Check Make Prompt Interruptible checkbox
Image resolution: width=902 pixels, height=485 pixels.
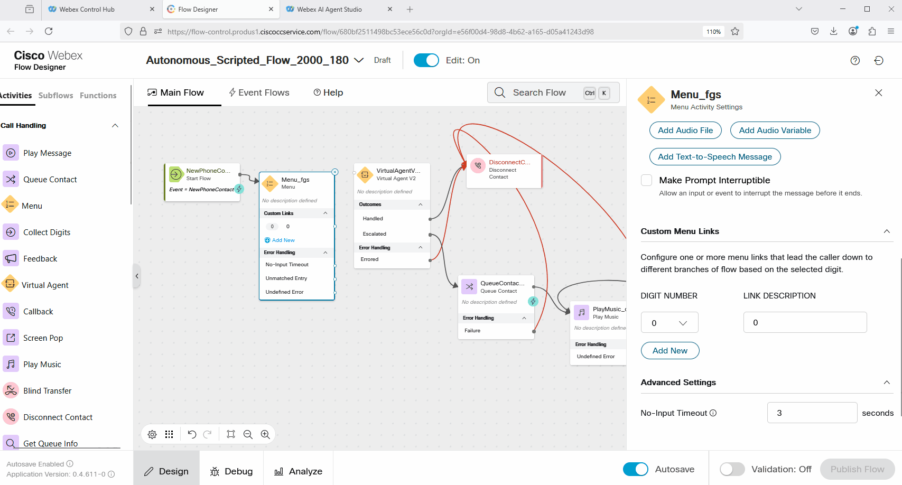tap(647, 180)
